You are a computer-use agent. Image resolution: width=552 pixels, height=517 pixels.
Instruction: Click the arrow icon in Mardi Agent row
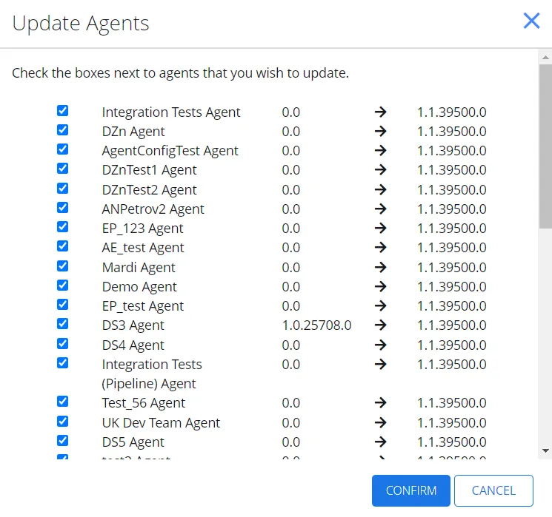[x=381, y=268]
